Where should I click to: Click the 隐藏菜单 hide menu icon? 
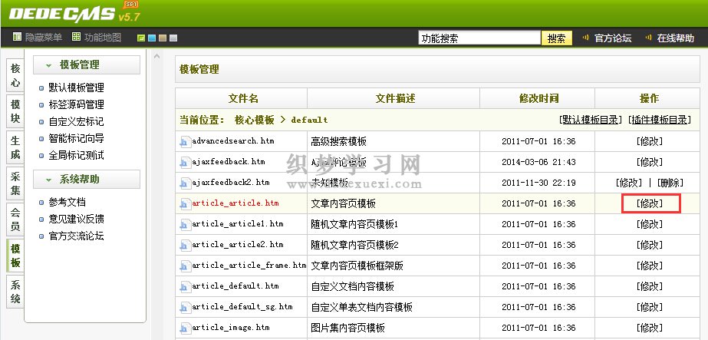(x=17, y=38)
